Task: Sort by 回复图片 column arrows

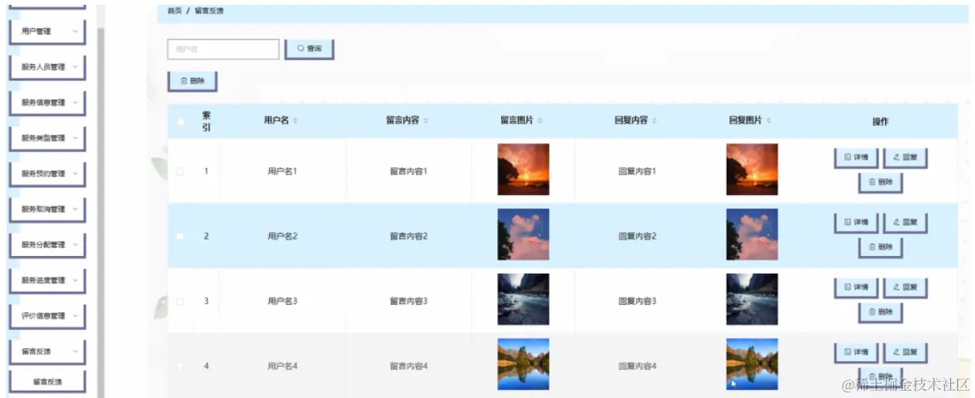Action: 769,121
